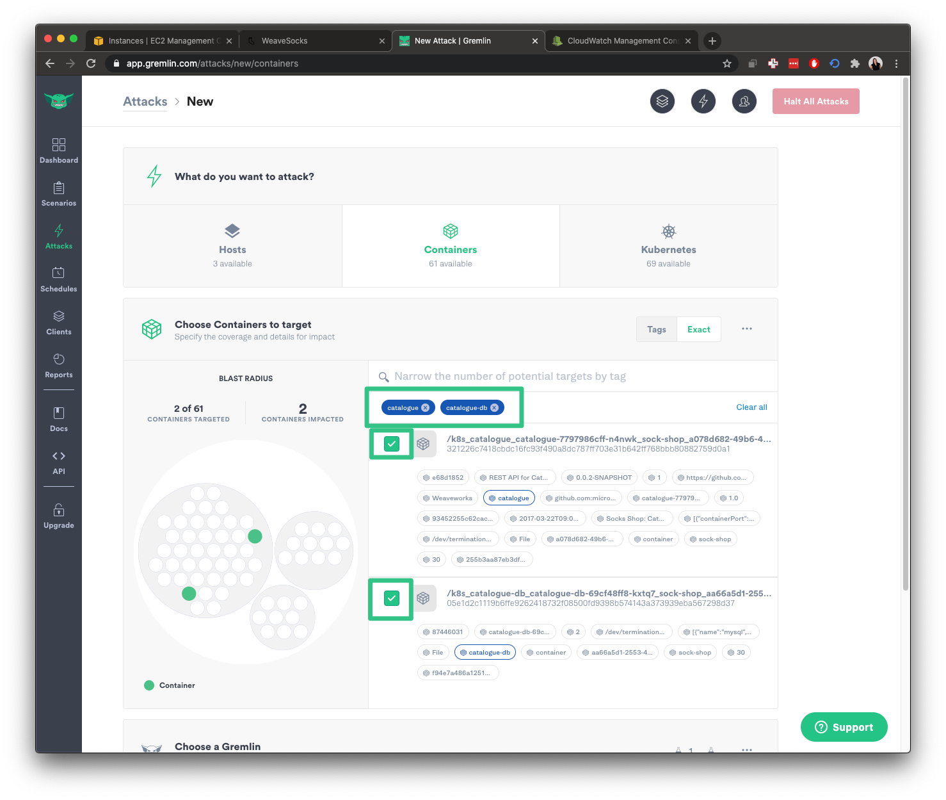
Task: Open the browser extensions puzzle icon
Action: pyautogui.click(x=854, y=63)
